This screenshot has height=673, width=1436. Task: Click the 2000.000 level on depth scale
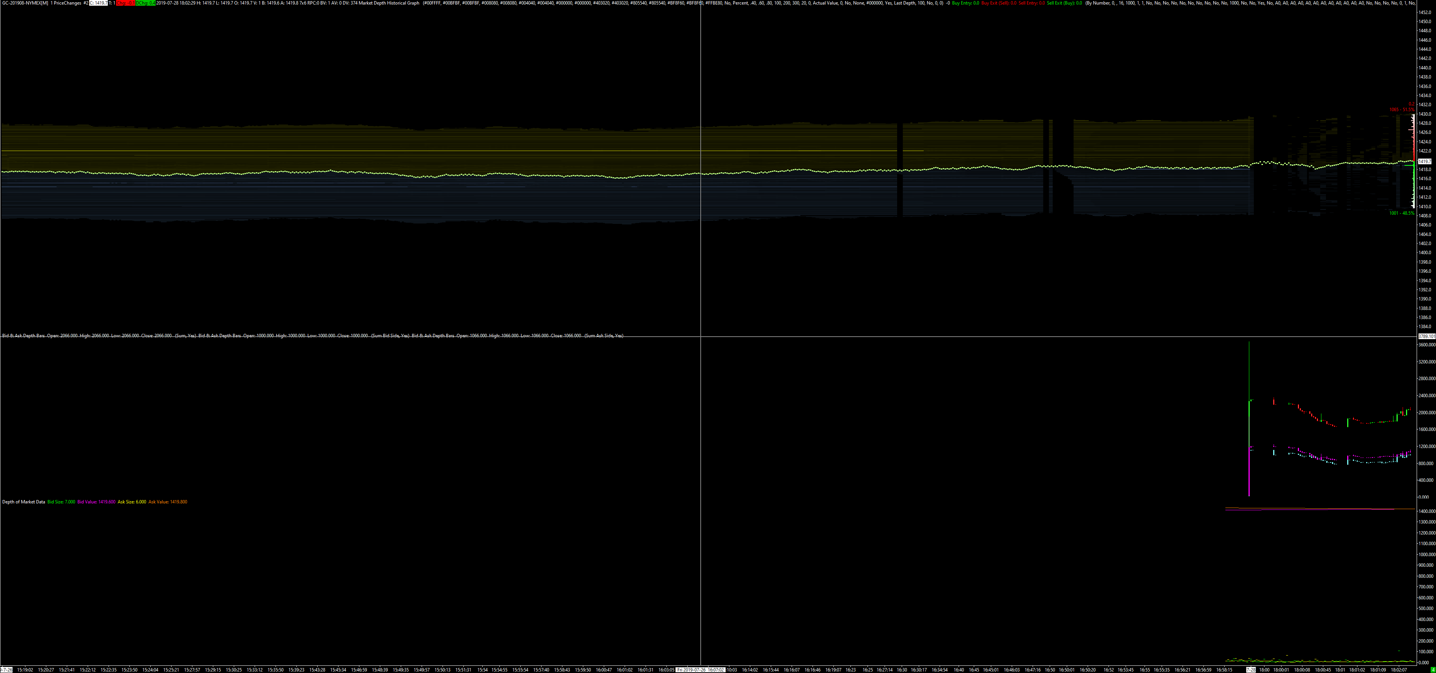pos(1426,412)
